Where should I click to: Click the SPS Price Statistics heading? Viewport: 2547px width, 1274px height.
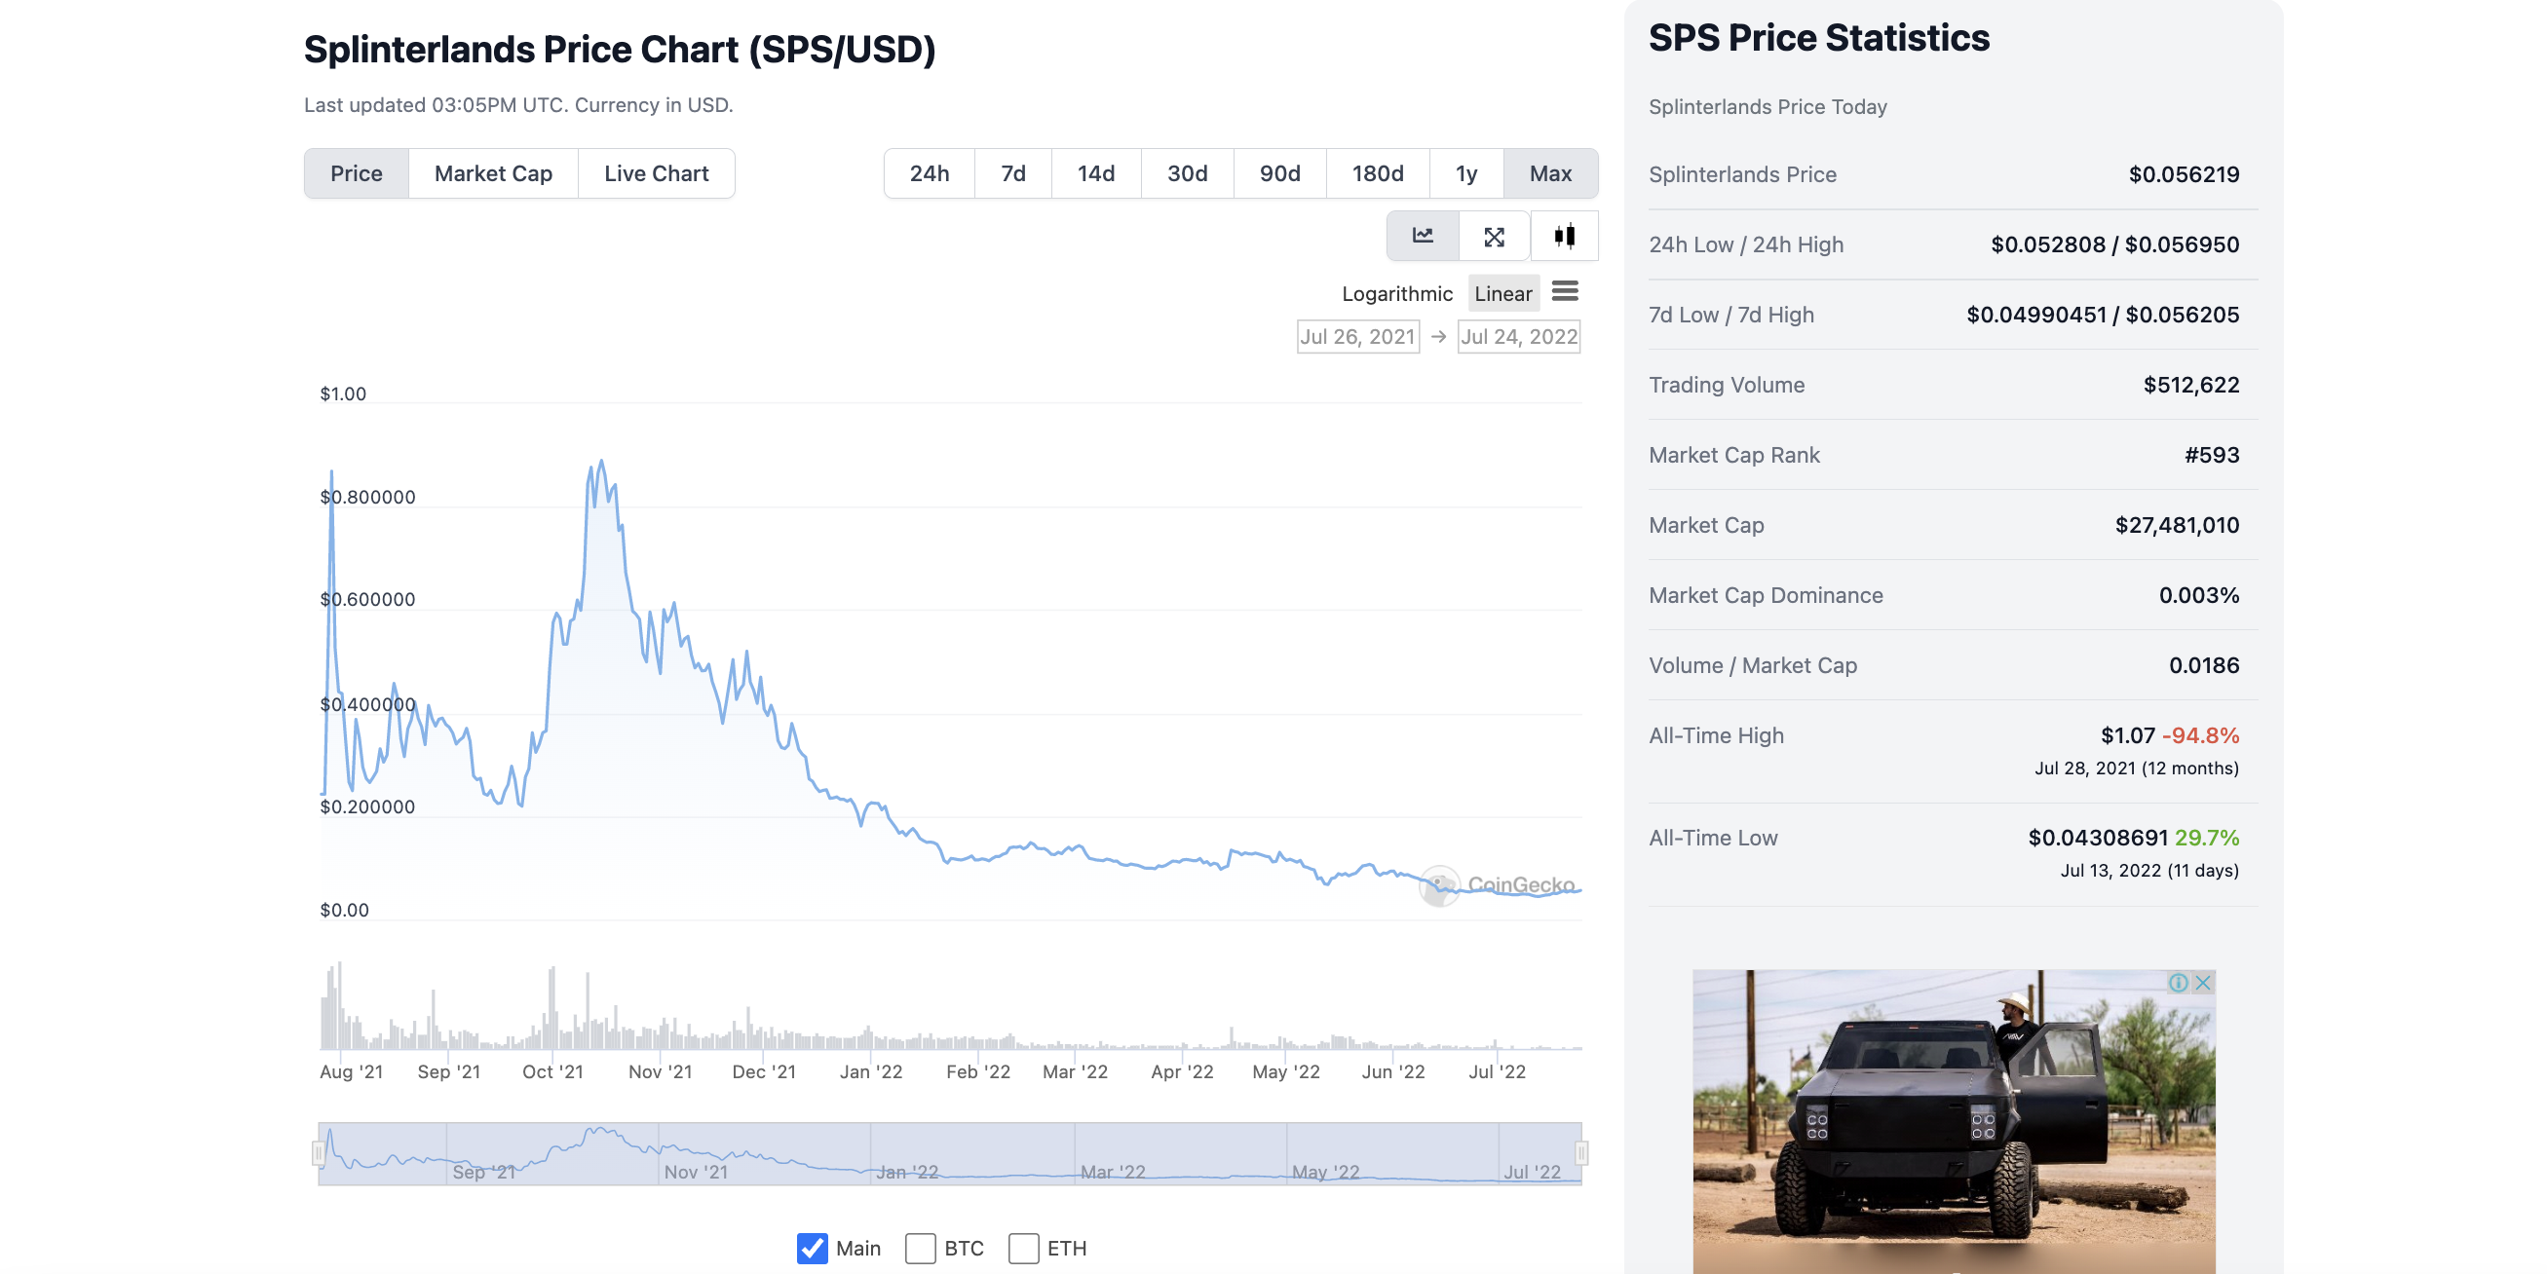1818,39
